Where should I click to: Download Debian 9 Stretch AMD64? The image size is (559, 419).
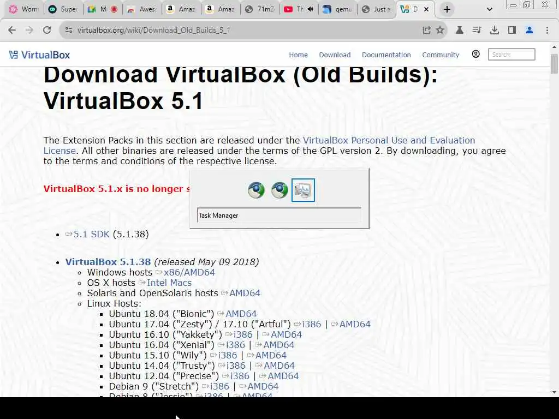[x=259, y=386]
